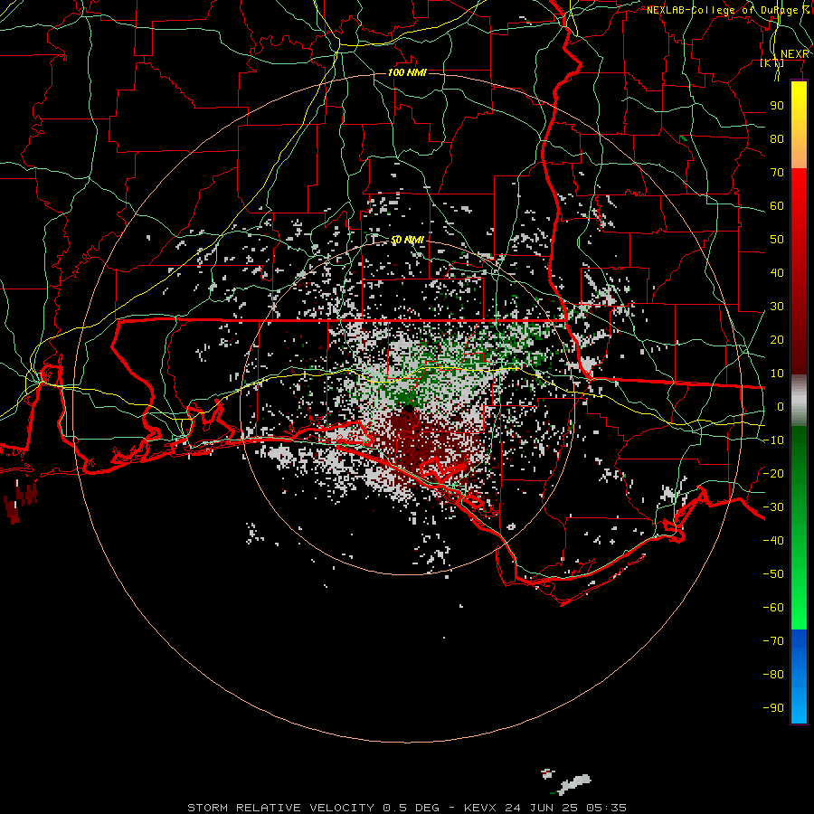Click the "70" value on velocity scale
814x814 pixels.
(777, 173)
